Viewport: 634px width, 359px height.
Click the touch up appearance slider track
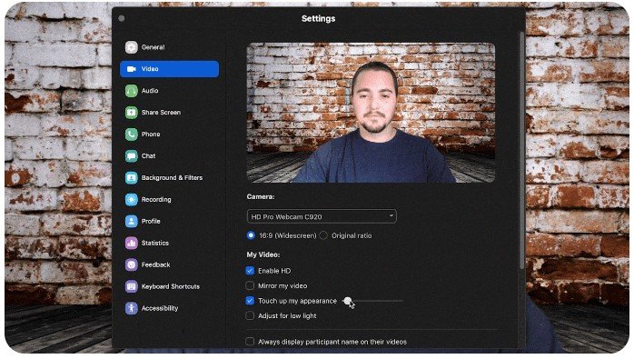pos(372,301)
